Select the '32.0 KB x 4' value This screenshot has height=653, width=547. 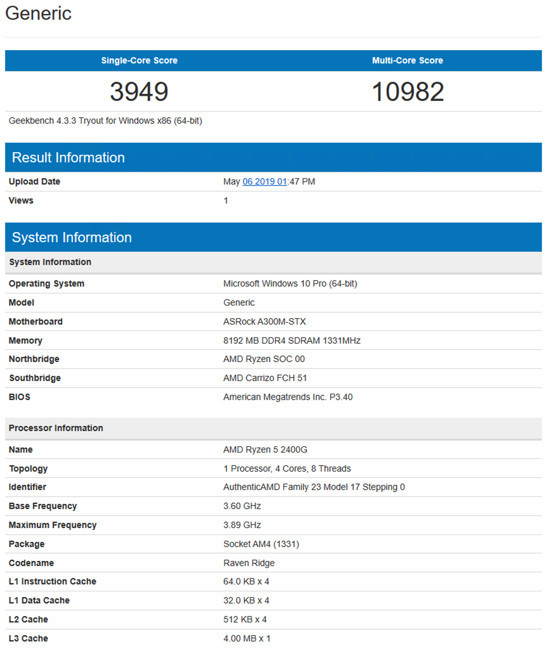[246, 601]
